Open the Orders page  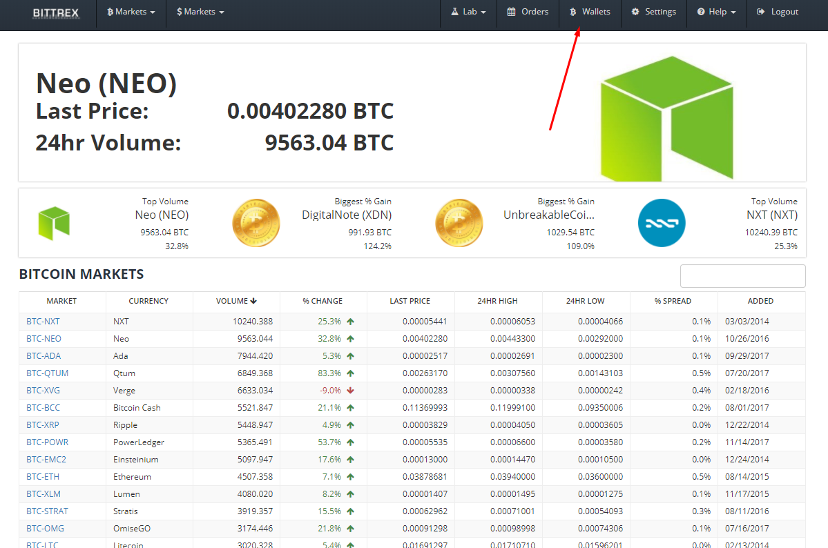(x=528, y=12)
